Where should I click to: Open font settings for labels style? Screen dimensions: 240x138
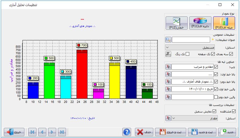[x=168, y=118]
